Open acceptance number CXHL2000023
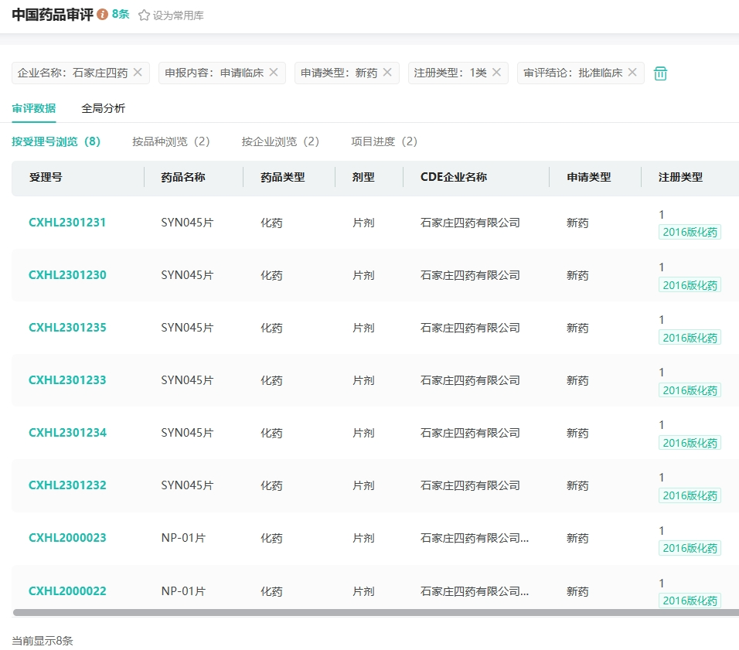739x650 pixels. pos(67,538)
